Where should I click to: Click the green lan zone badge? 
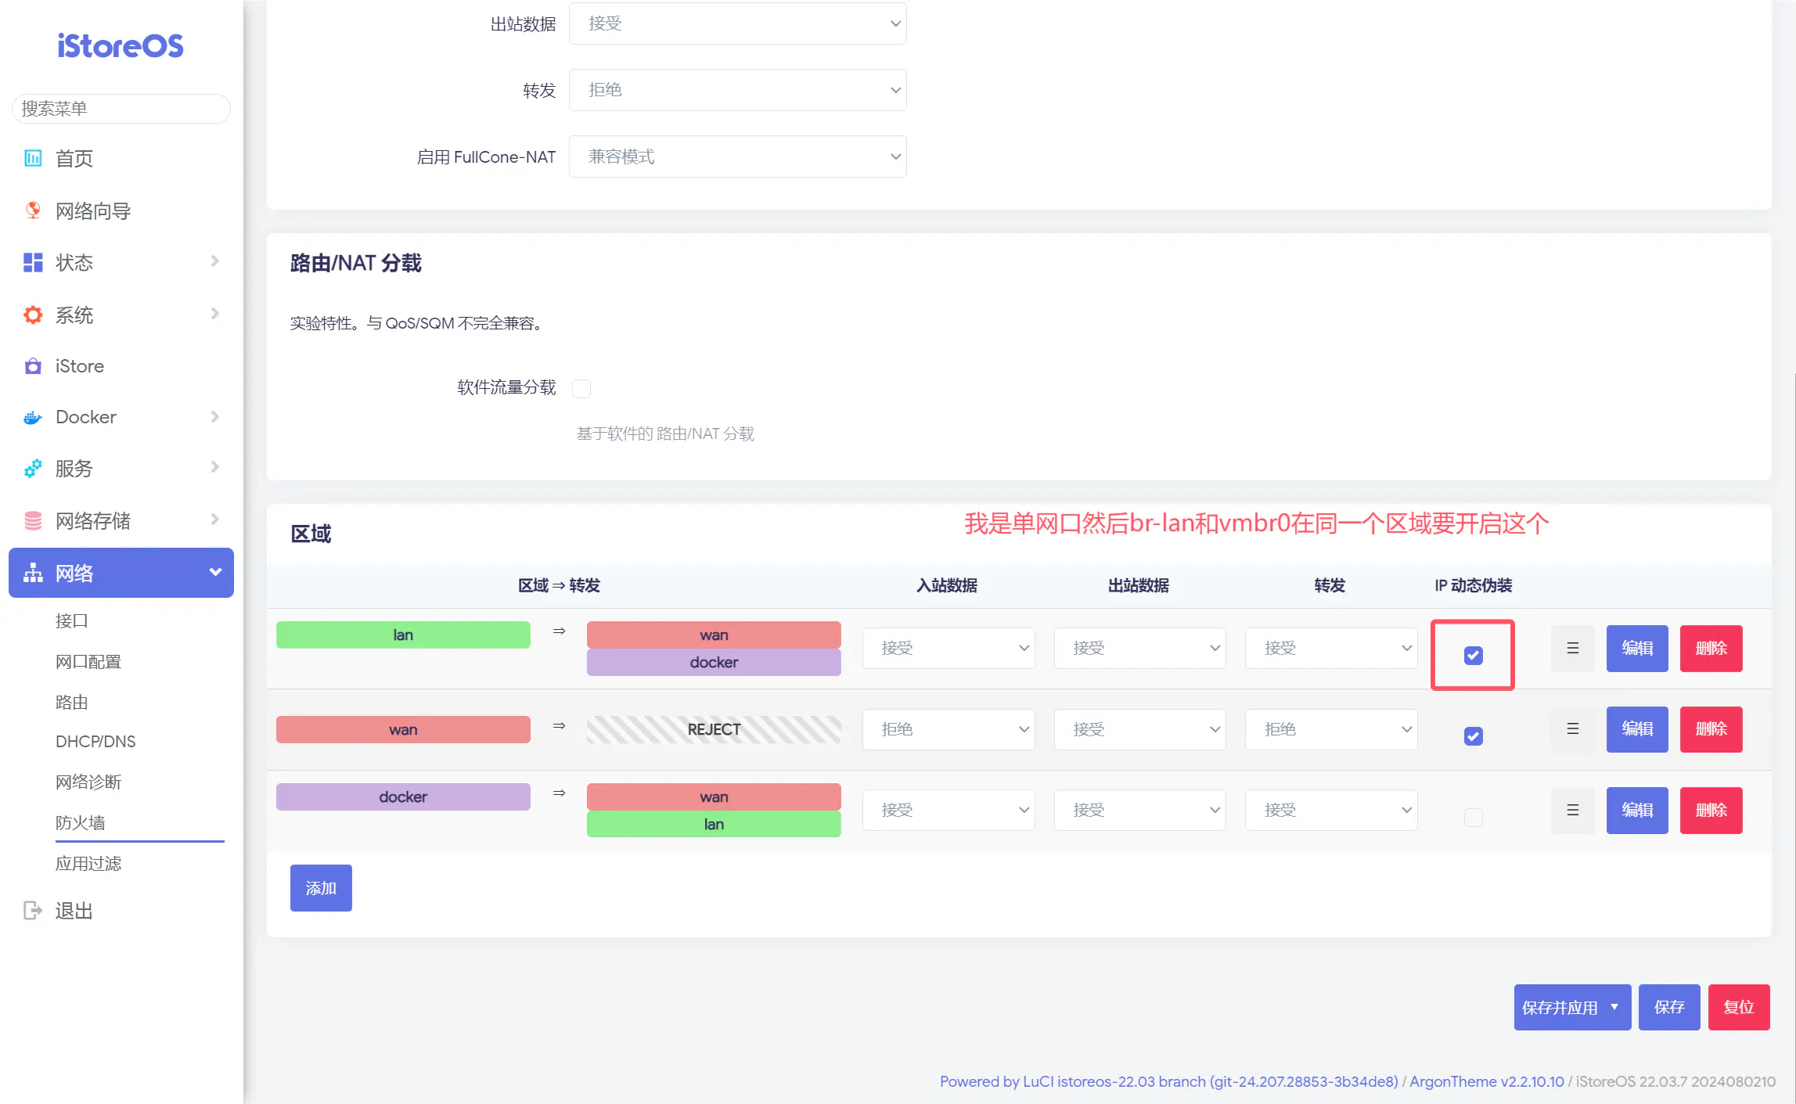(x=403, y=635)
